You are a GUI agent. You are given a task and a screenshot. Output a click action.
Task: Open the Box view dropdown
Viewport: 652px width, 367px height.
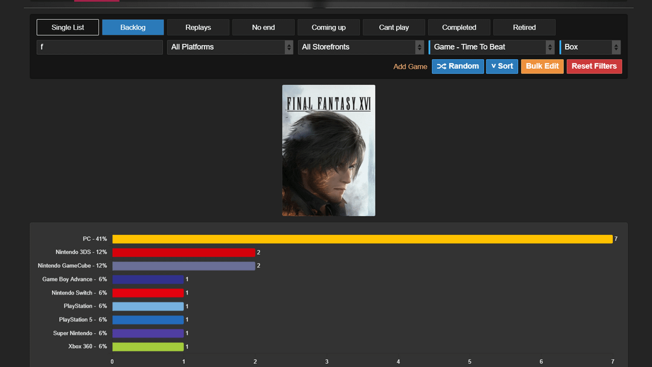(590, 47)
